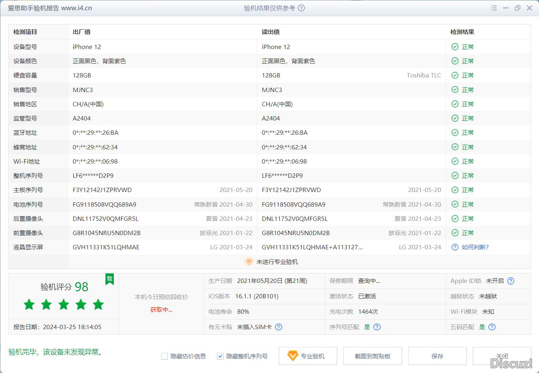Image resolution: width=539 pixels, height=373 pixels.
Task: Click 充电次数 value 1464次
Action: pyautogui.click(x=368, y=311)
